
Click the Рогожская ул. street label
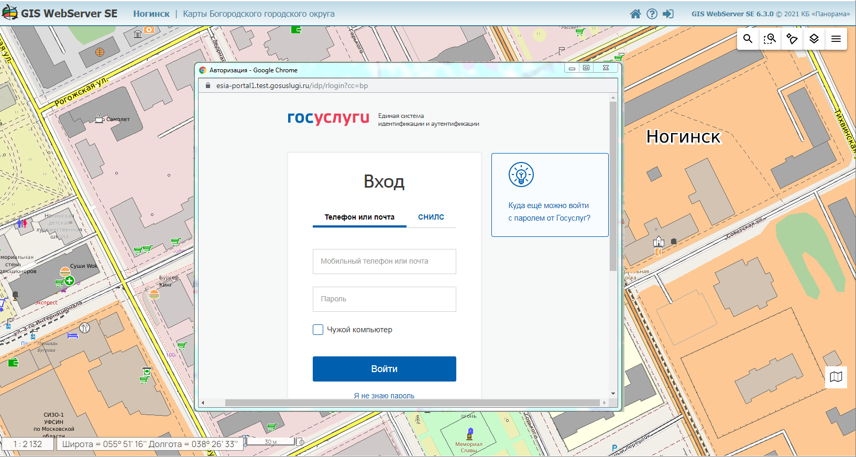81,91
